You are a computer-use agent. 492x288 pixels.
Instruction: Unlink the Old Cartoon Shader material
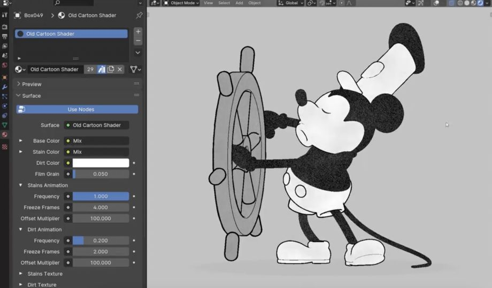[x=120, y=69]
